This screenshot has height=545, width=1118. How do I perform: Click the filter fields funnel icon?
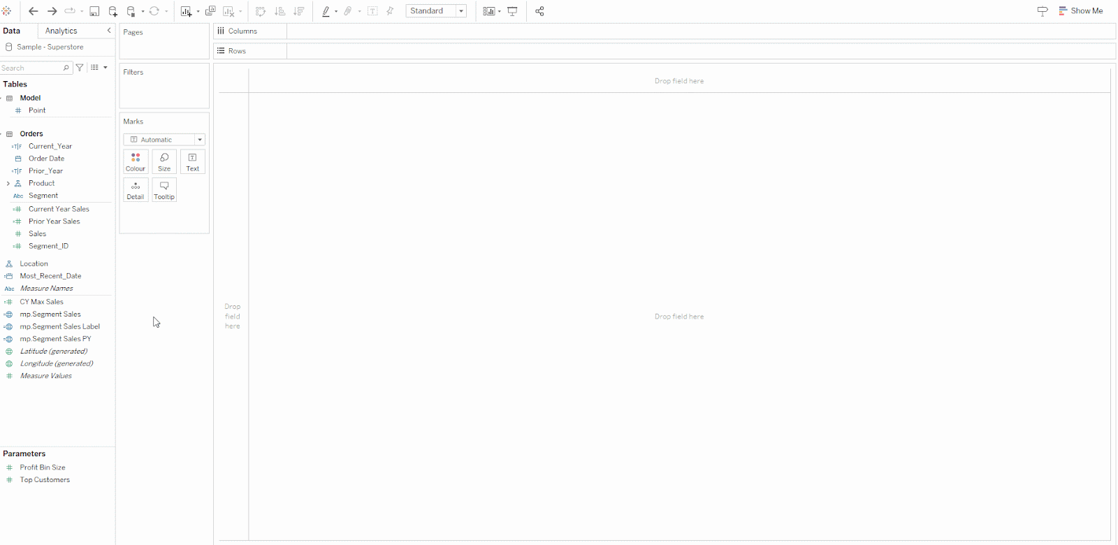80,68
